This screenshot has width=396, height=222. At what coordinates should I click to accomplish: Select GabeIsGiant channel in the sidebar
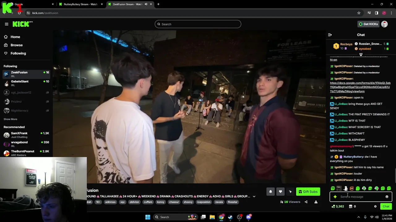pos(26,83)
